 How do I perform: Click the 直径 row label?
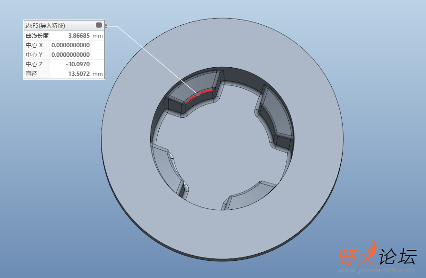pyautogui.click(x=31, y=73)
